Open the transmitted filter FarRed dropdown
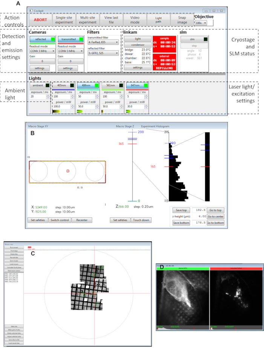The width and height of the screenshot is (264, 348). coord(103,42)
